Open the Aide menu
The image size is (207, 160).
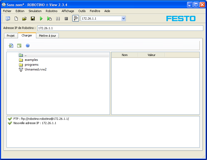coord(107,11)
